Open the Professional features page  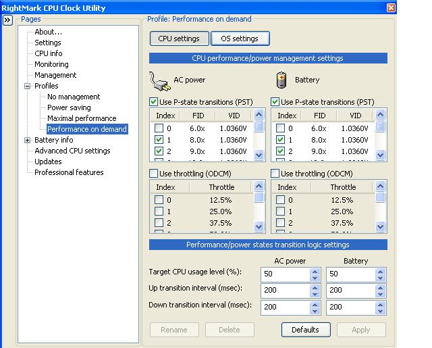(x=69, y=172)
